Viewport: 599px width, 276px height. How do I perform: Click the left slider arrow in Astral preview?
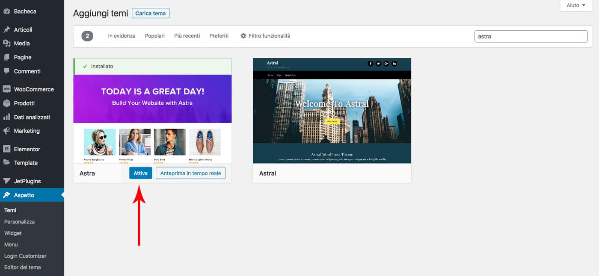(256, 111)
